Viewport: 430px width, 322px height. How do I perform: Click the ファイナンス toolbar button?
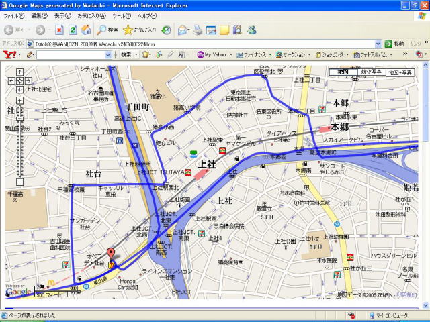point(251,55)
